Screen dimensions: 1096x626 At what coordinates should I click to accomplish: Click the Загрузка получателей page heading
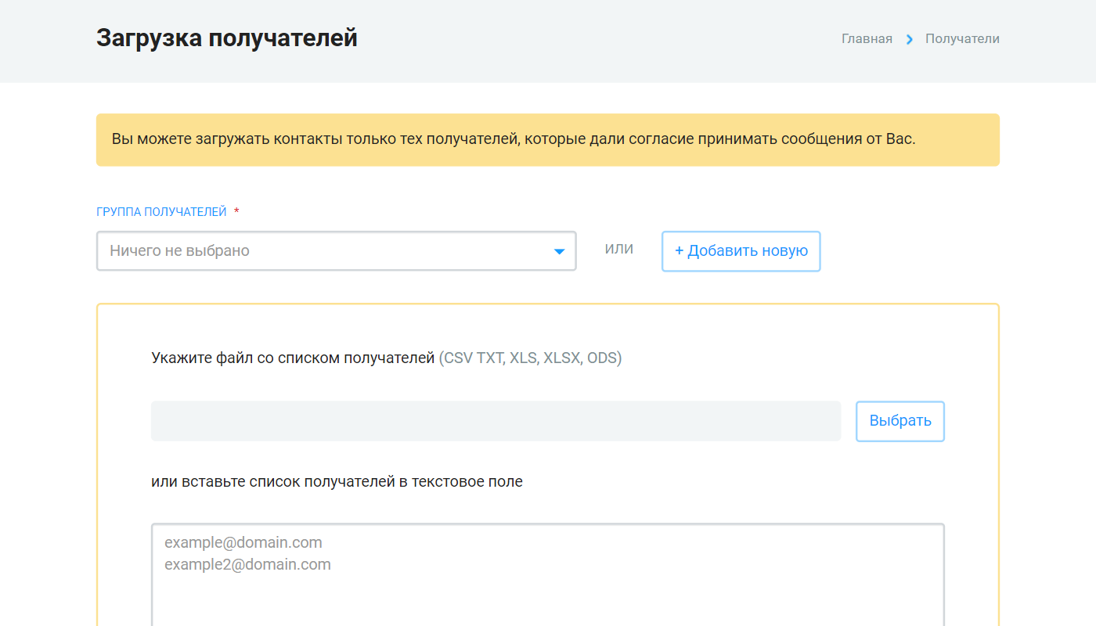pos(227,38)
